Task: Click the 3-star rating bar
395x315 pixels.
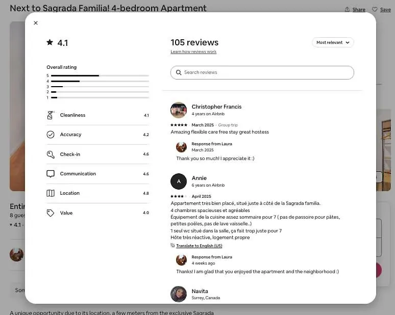Action: [x=100, y=87]
